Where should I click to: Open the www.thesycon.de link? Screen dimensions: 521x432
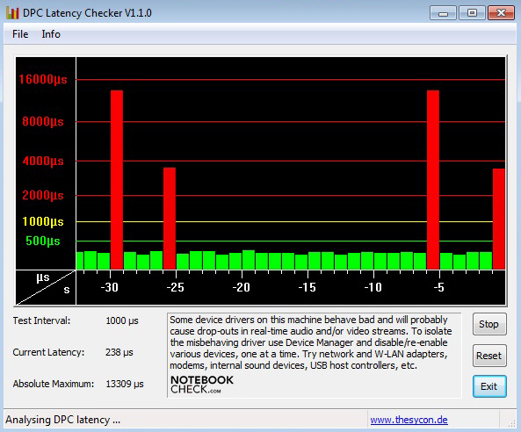409,420
